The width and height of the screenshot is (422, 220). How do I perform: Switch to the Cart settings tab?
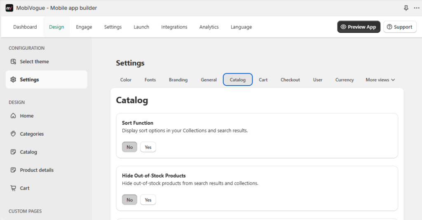[263, 80]
